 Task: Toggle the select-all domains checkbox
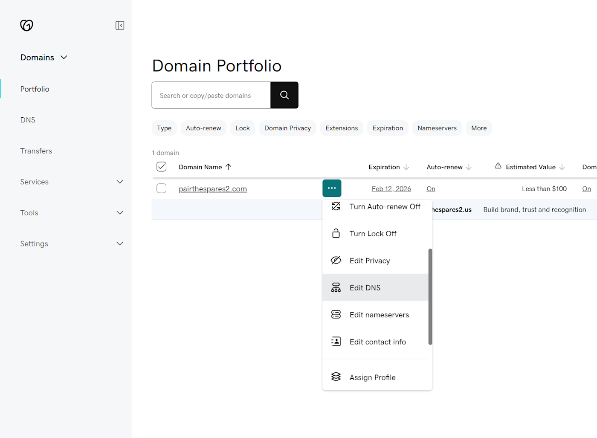[161, 167]
